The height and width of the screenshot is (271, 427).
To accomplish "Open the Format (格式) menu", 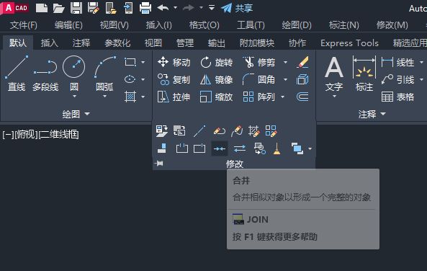I will pos(204,25).
